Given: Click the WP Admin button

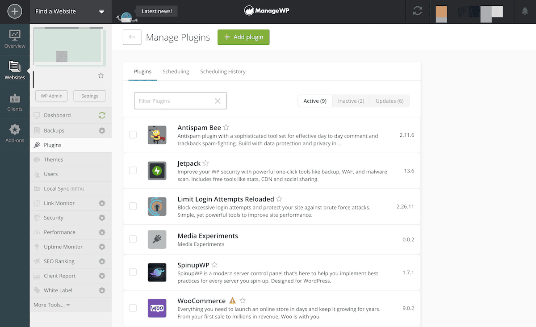Looking at the screenshot, I should click(52, 96).
